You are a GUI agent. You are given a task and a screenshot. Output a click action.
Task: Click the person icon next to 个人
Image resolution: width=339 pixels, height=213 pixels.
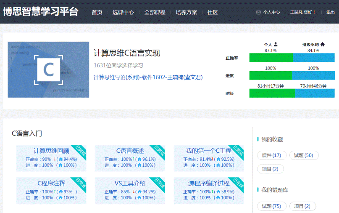pyautogui.click(x=276, y=44)
